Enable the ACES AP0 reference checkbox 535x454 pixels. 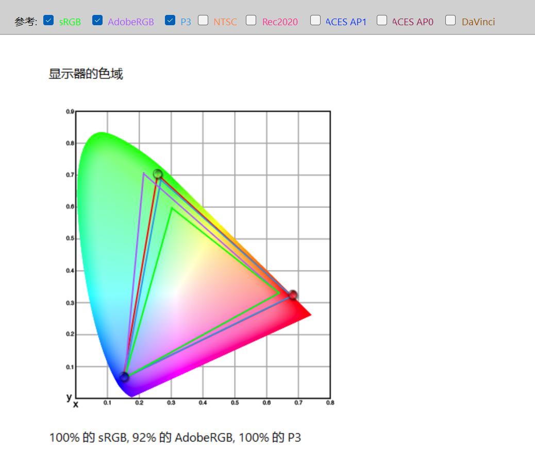[x=382, y=21]
